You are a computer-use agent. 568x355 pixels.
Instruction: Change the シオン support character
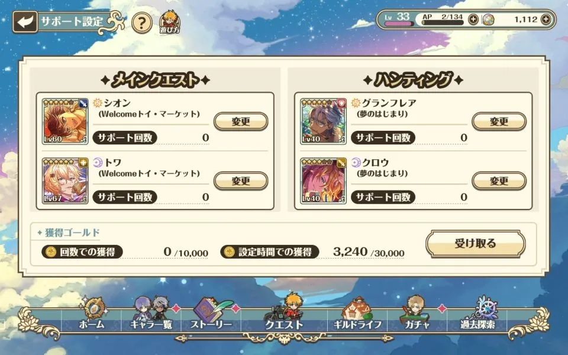(x=241, y=121)
